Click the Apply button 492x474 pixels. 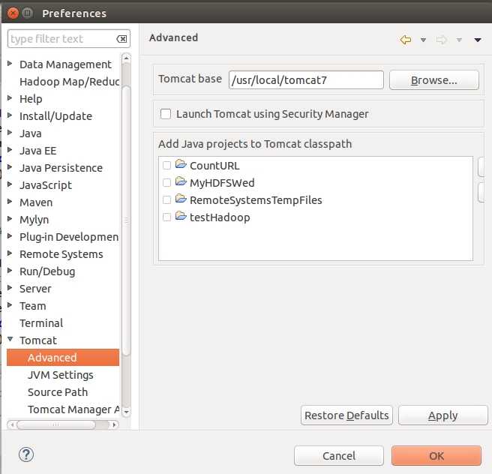coord(442,415)
